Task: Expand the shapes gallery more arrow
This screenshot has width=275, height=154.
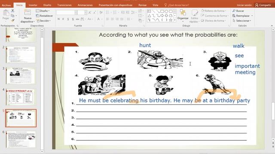Action: pyautogui.click(x=175, y=20)
